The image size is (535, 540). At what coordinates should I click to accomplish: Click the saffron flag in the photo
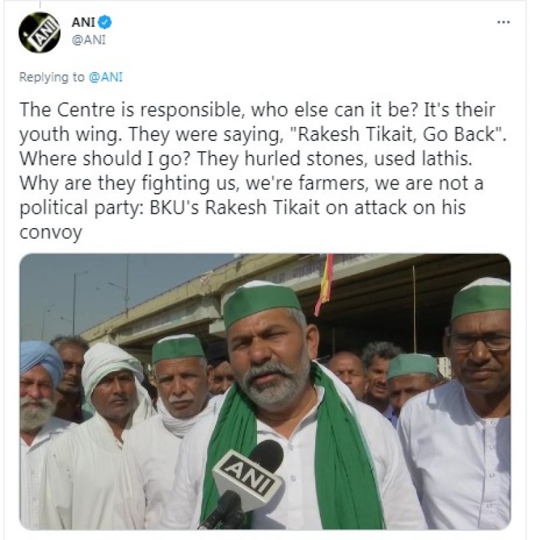(325, 283)
